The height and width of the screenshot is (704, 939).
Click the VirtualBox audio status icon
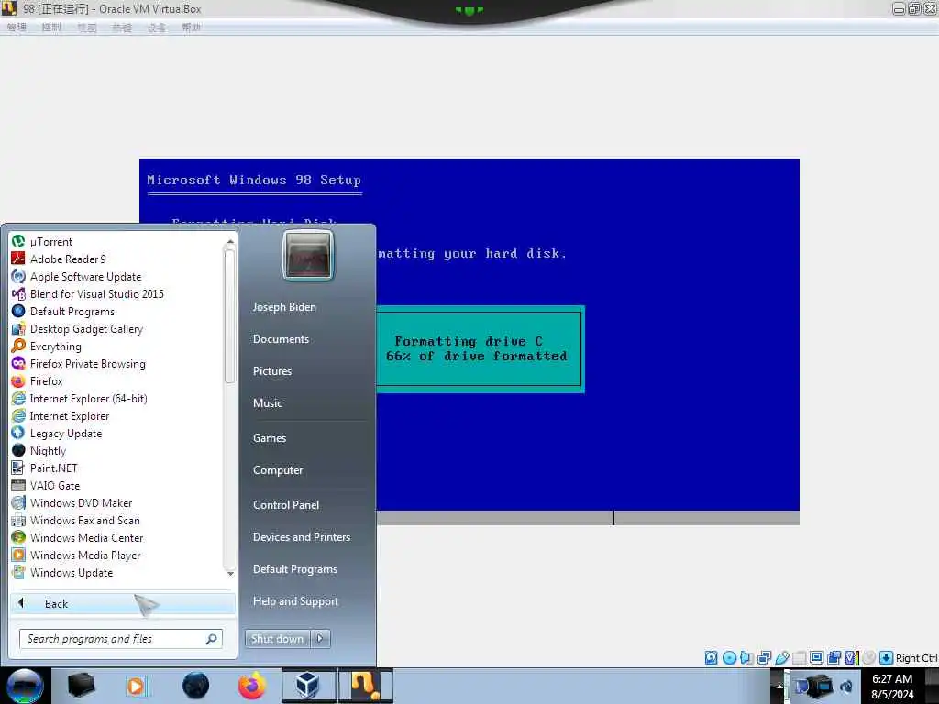(x=746, y=658)
